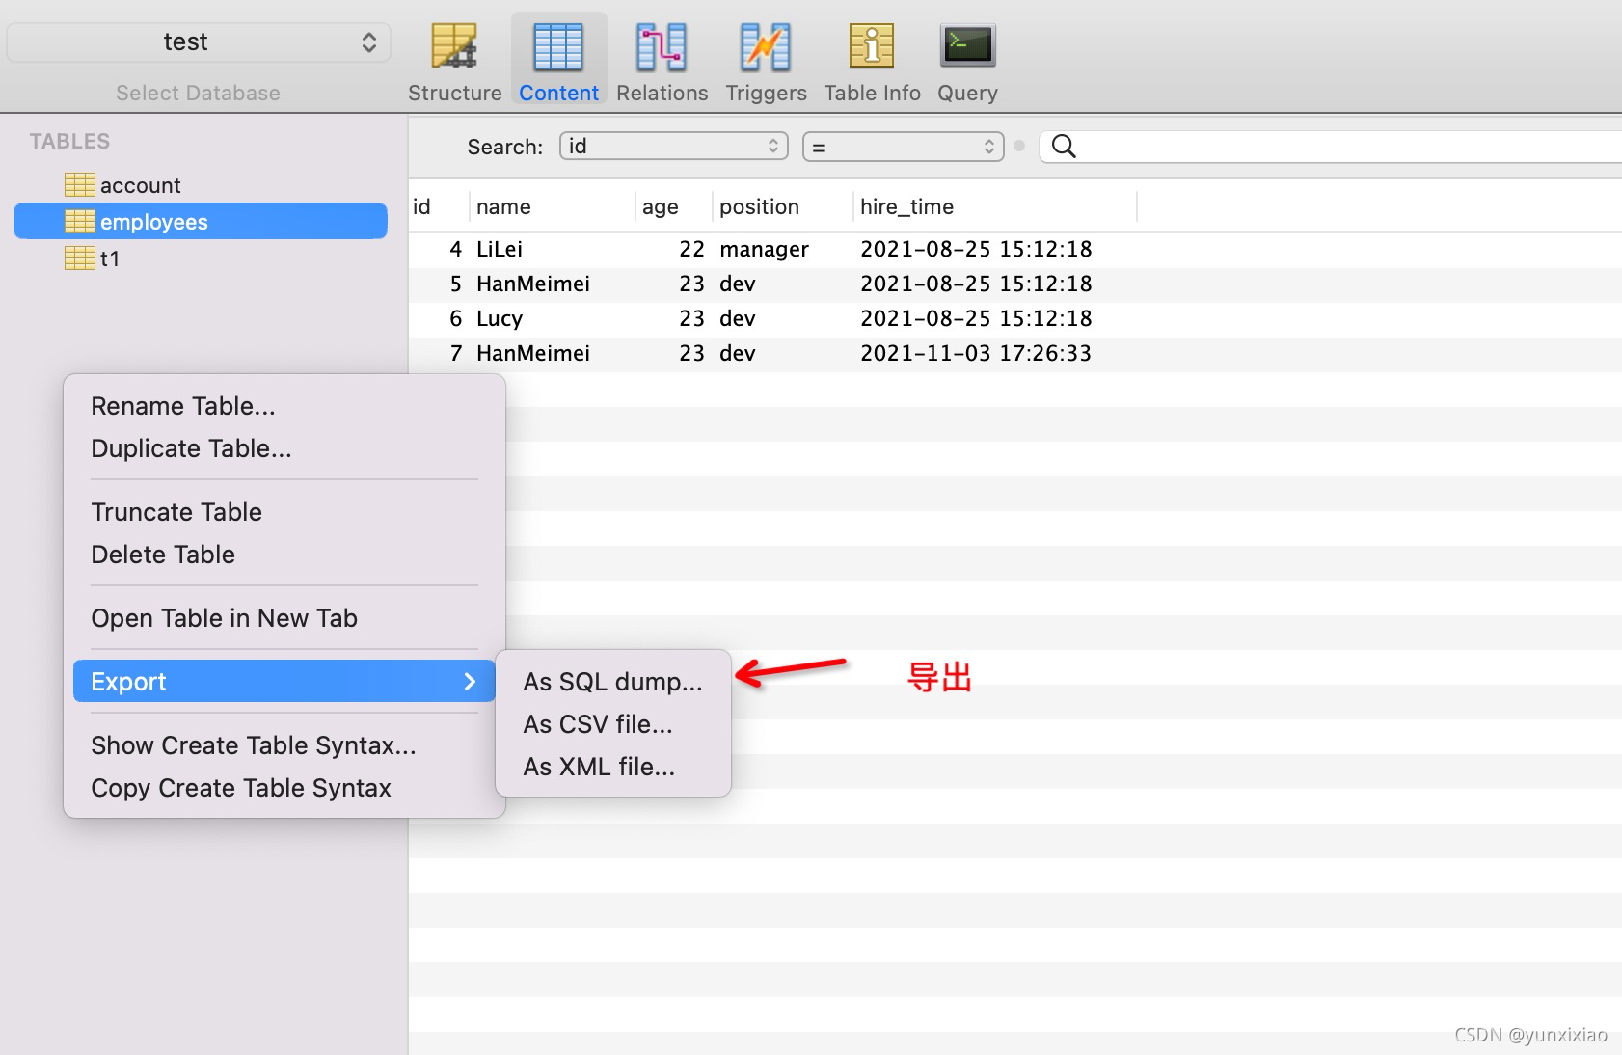Image resolution: width=1622 pixels, height=1055 pixels.
Task: Click inside the search text field
Action: coord(1302,147)
